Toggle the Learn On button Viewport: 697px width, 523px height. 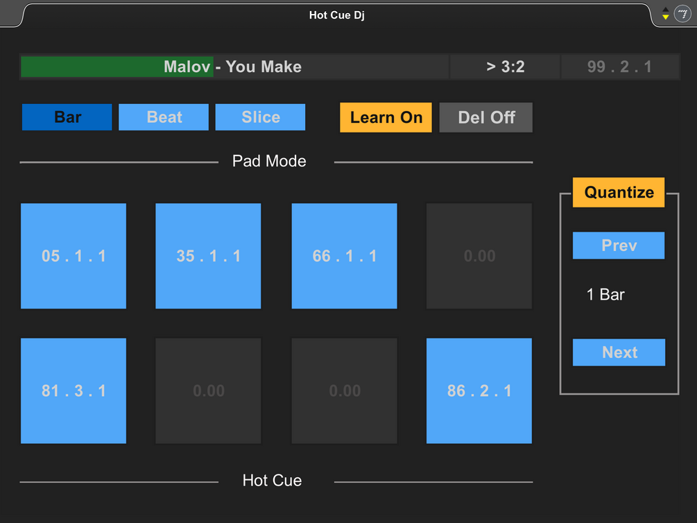tap(386, 117)
